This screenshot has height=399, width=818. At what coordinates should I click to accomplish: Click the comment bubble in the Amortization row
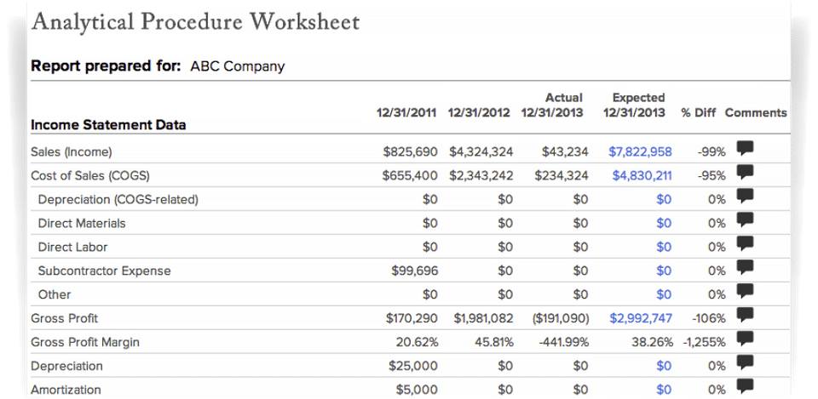pyautogui.click(x=745, y=386)
